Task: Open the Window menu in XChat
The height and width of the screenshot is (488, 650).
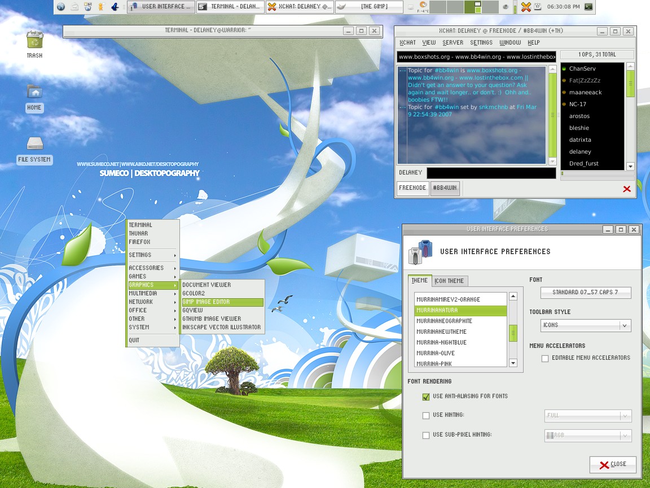Action: pyautogui.click(x=510, y=43)
